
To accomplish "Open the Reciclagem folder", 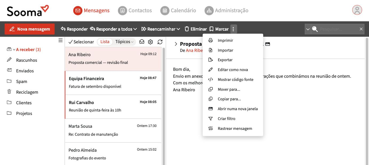I will click(27, 92).
